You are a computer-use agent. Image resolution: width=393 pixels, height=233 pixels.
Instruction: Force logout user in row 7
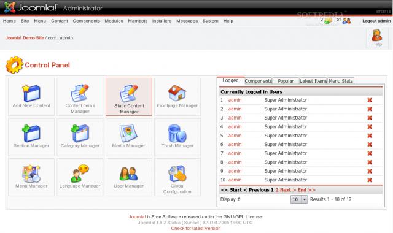pyautogui.click(x=370, y=153)
